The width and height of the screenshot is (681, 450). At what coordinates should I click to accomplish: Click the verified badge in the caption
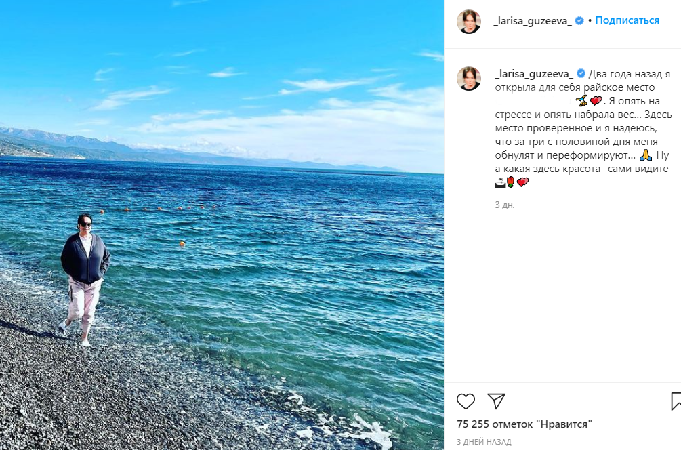tap(581, 73)
